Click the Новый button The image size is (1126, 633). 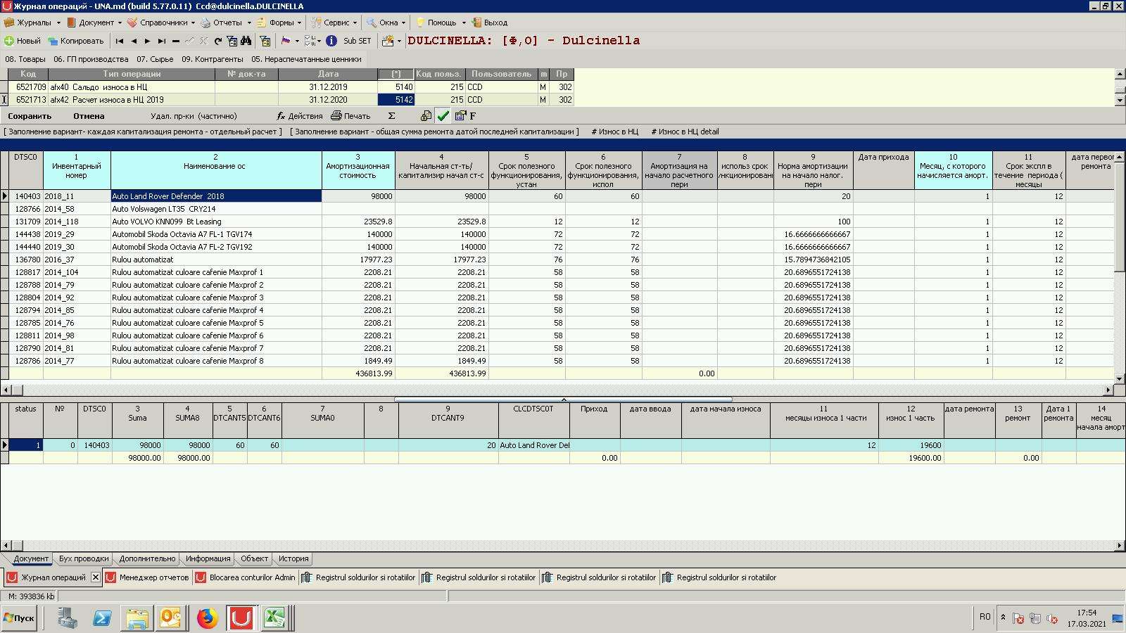[x=23, y=41]
